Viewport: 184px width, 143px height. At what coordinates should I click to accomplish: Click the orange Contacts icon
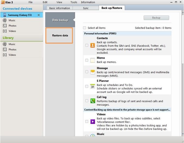(93, 45)
